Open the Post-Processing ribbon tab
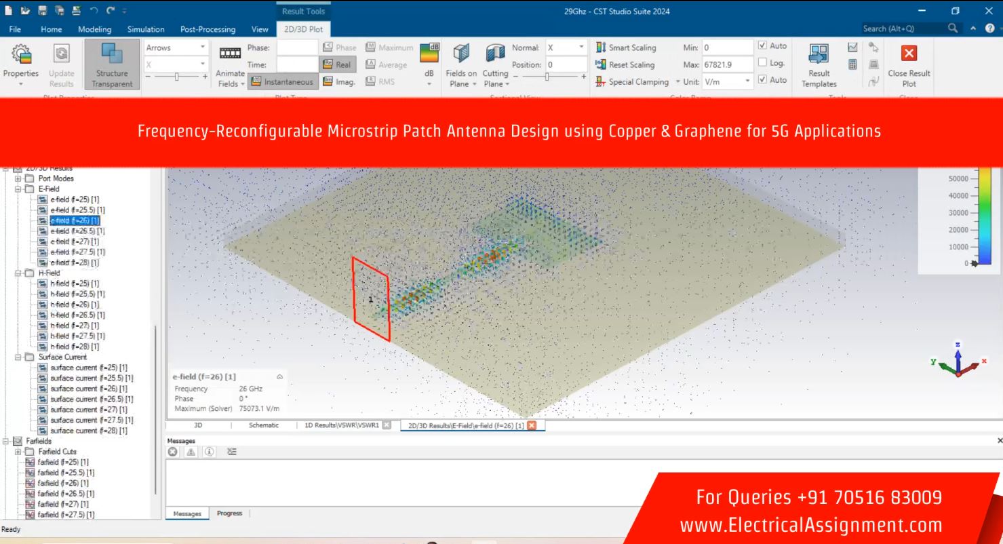The image size is (1003, 544). pos(208,29)
